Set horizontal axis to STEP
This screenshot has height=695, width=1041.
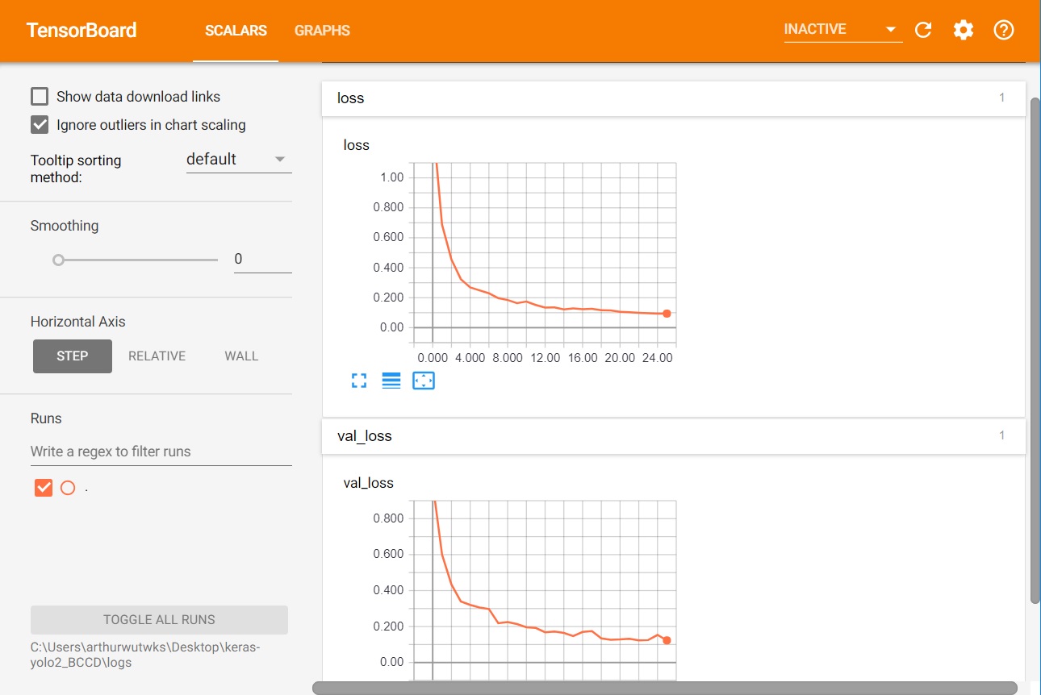pos(73,356)
